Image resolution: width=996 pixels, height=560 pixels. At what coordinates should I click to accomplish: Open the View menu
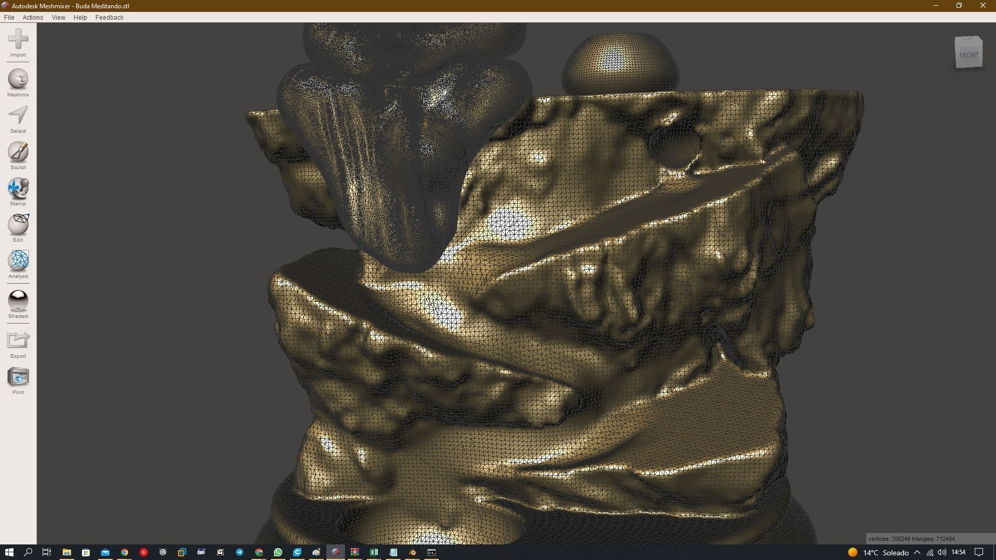[x=58, y=17]
